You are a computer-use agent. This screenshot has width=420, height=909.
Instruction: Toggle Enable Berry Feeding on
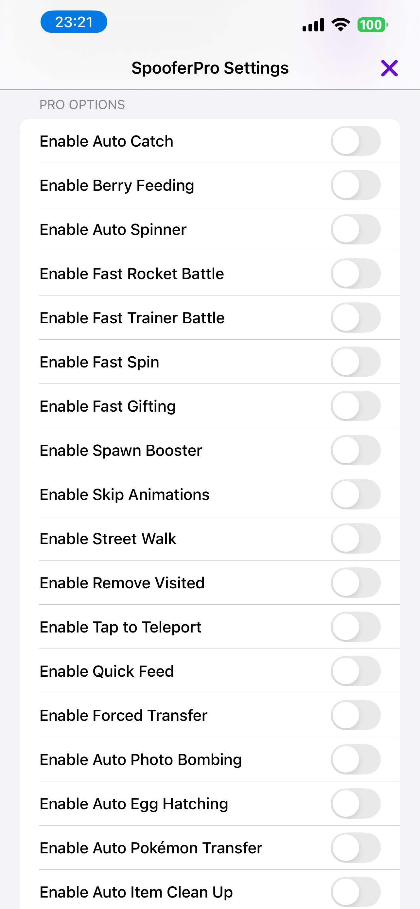click(x=356, y=185)
